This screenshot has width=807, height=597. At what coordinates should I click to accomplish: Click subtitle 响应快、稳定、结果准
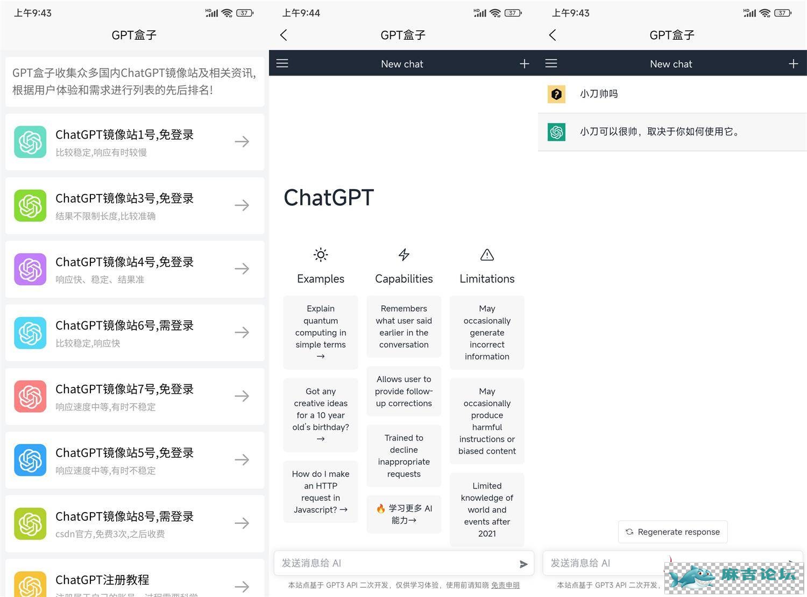tap(100, 279)
